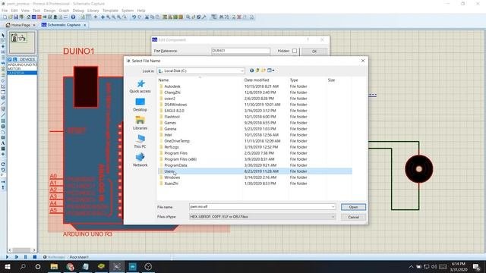Open the Library menu
Image resolution: width=486 pixels, height=273 pixels.
pyautogui.click(x=93, y=11)
